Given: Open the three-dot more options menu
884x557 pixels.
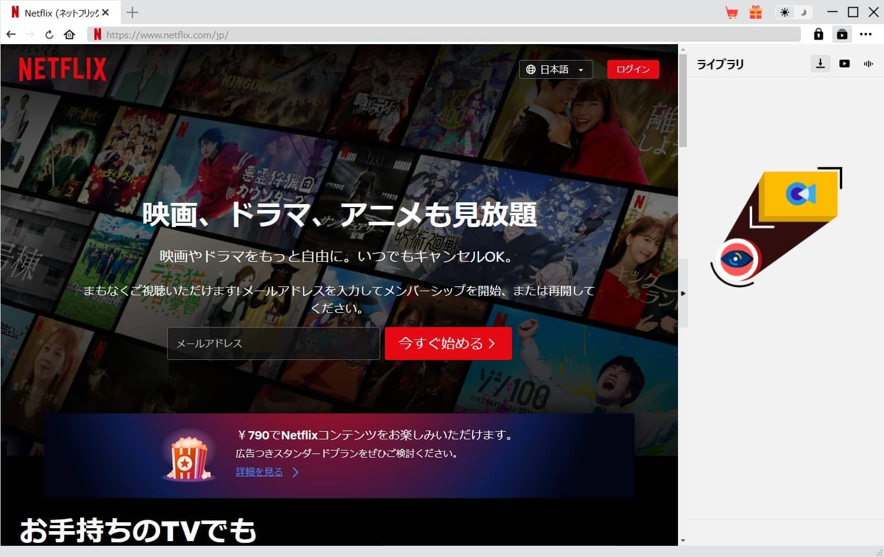Looking at the screenshot, I should (866, 34).
